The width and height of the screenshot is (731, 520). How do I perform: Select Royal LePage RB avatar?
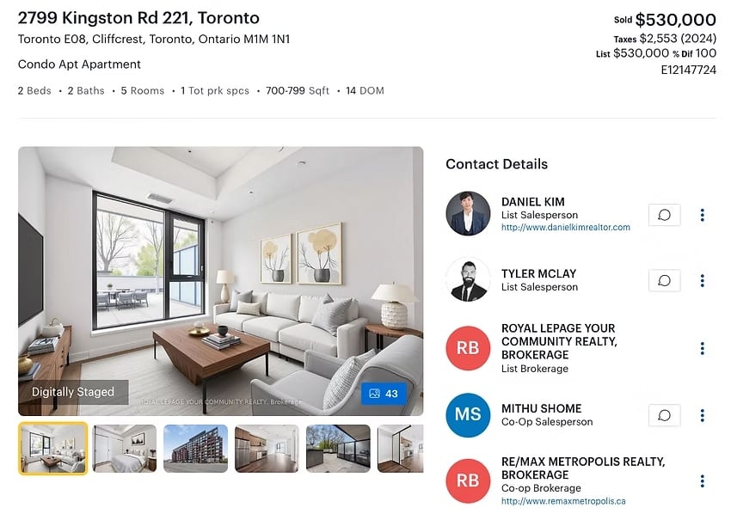468,347
